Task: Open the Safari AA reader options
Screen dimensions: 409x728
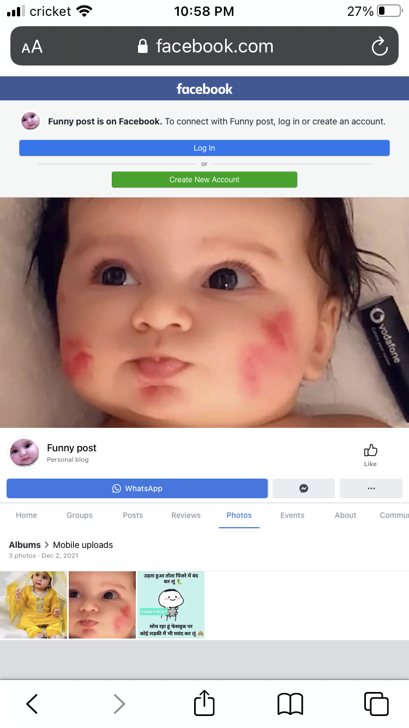Action: [x=32, y=47]
